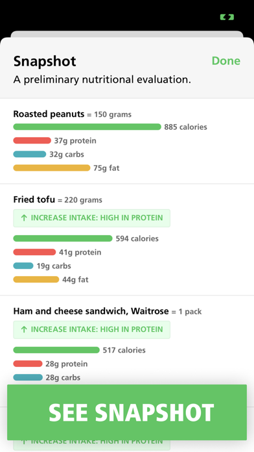Click the Fried tofu 594 calories green bar

pos(63,238)
